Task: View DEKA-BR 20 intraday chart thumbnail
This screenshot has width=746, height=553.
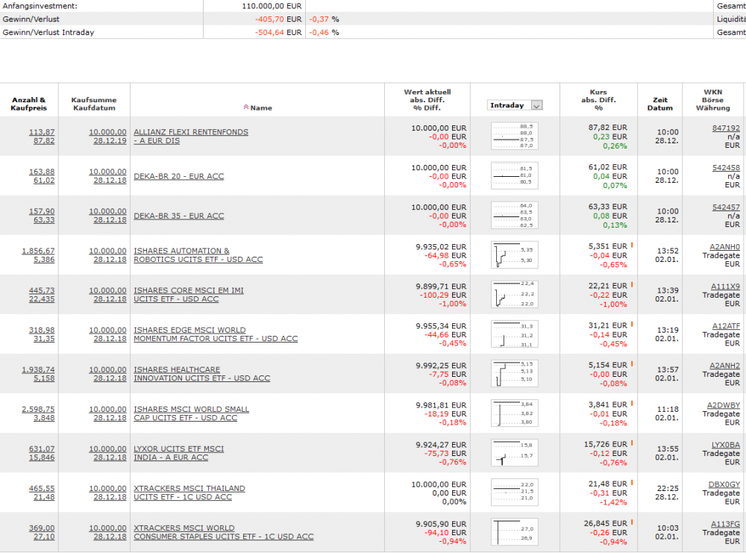Action: (514, 175)
